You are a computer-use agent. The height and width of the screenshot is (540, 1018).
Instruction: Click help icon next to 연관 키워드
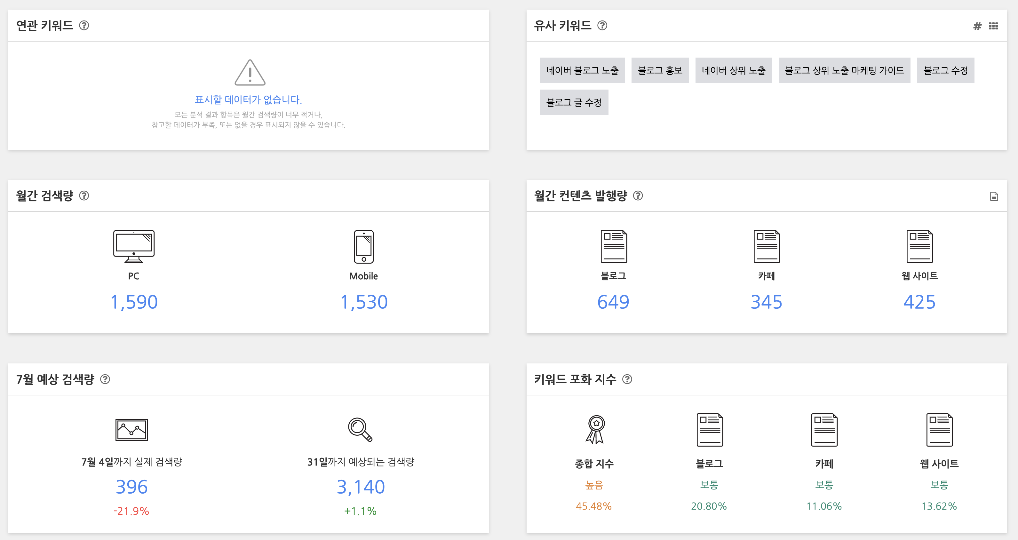click(x=84, y=26)
